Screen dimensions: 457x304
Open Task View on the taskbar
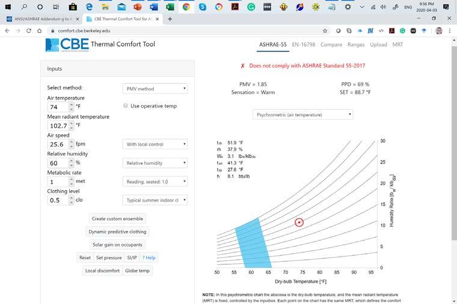(57, 7)
